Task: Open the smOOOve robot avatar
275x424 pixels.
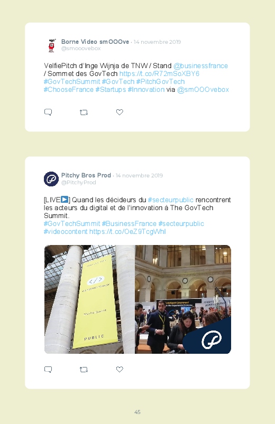Action: pos(51,45)
